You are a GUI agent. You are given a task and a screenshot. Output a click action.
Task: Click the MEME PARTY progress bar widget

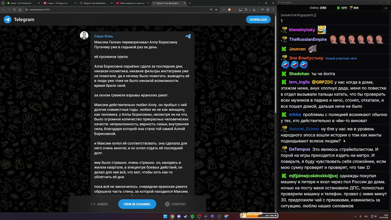point(259,215)
